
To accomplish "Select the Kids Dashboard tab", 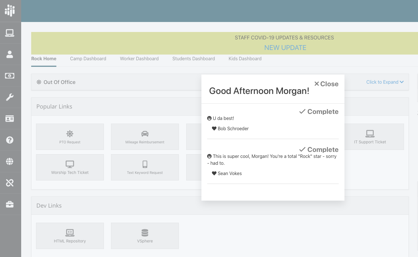I will (245, 59).
